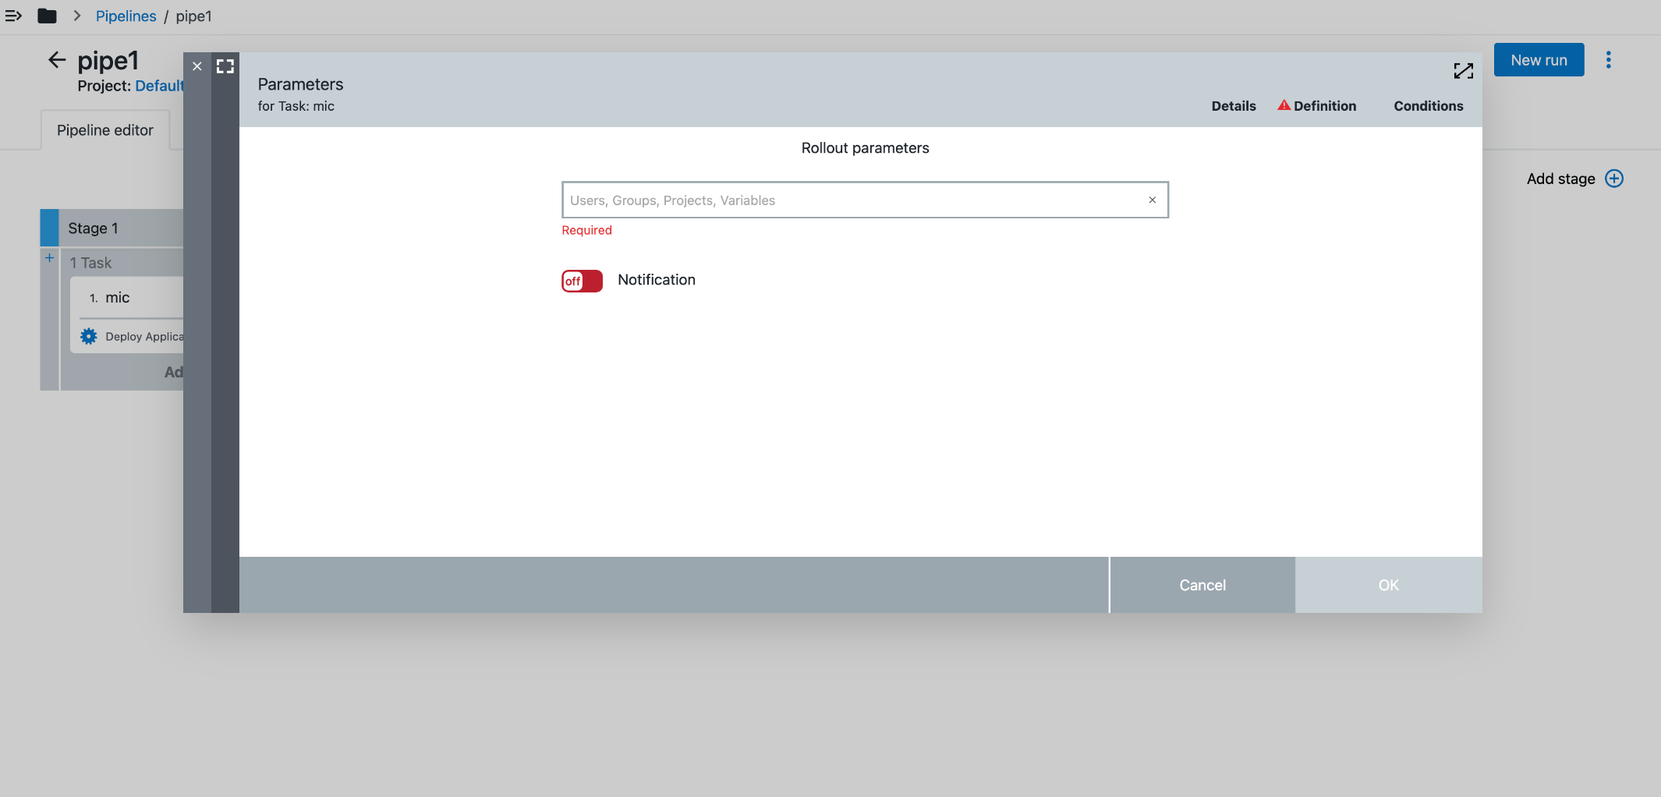Image resolution: width=1661 pixels, height=797 pixels.
Task: Cancel the rollout parameters dialog
Action: click(x=1202, y=585)
